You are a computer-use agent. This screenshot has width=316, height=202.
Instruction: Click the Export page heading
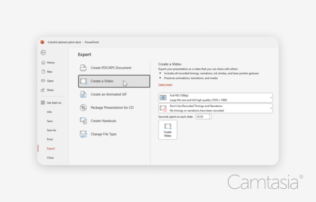[x=85, y=55]
